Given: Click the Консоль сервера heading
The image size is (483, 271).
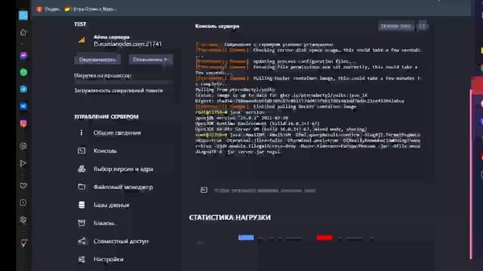Looking at the screenshot, I should click(x=217, y=26).
